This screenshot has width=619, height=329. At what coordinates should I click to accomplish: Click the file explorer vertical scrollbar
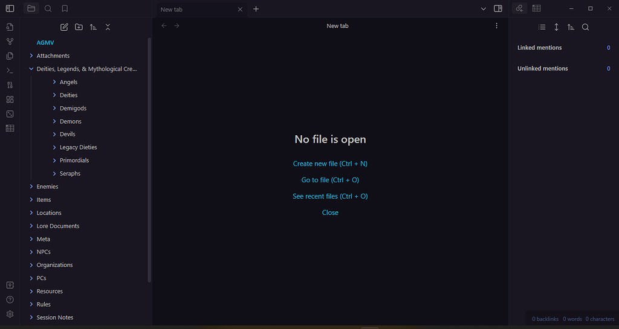[149, 160]
